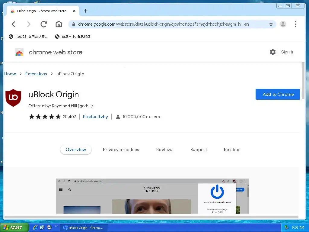Click the horizontal scrollbar at window bottom
This screenshot has width=309, height=232.
151,217
